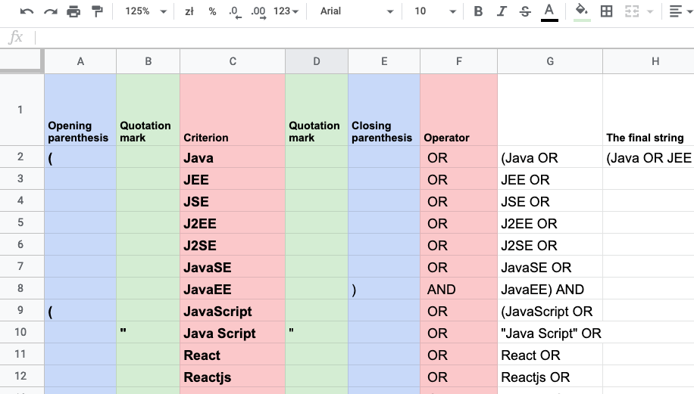Open the borders menu
Image resolution: width=694 pixels, height=394 pixels.
click(x=606, y=11)
